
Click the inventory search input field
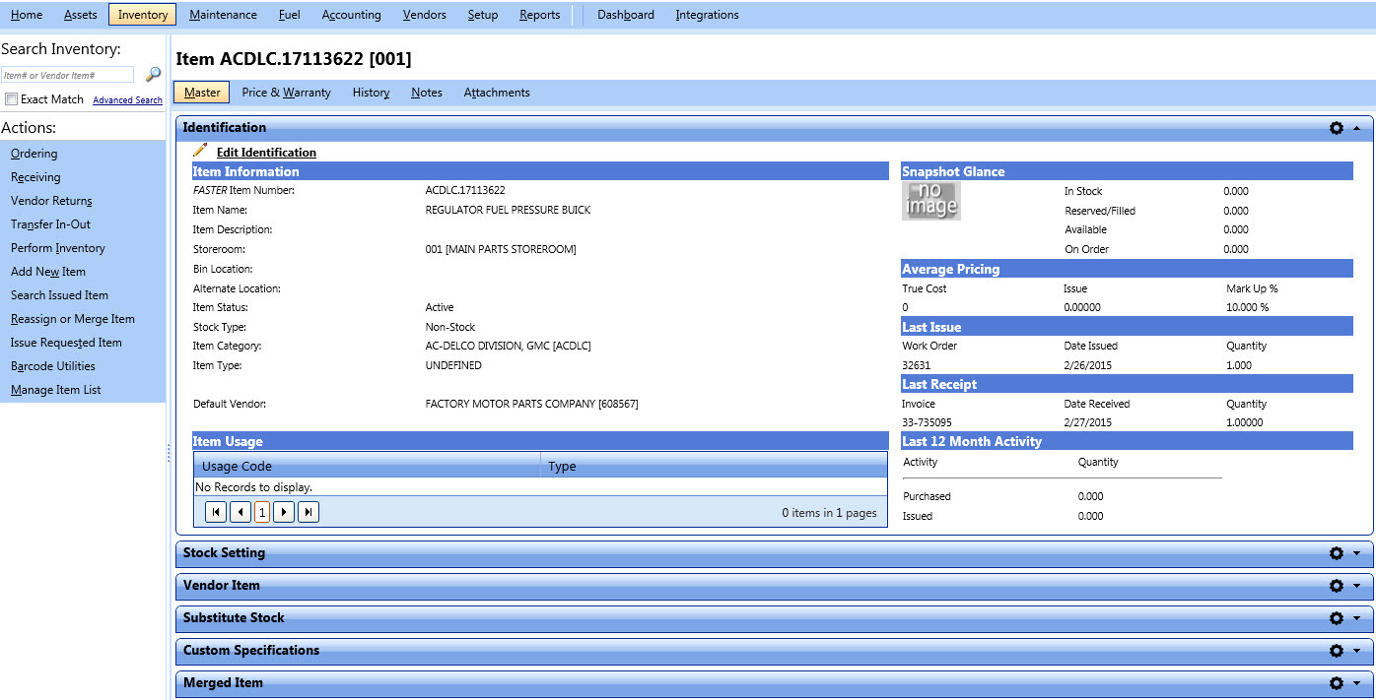[x=67, y=75]
